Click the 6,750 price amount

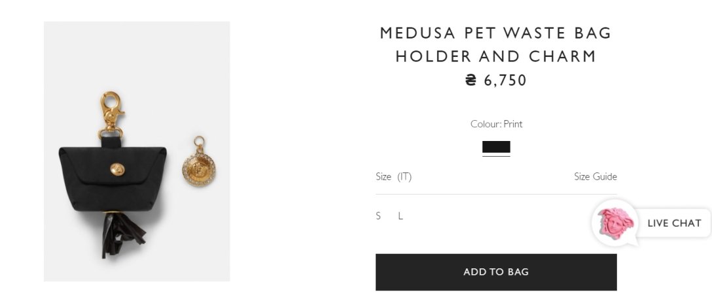(x=505, y=80)
